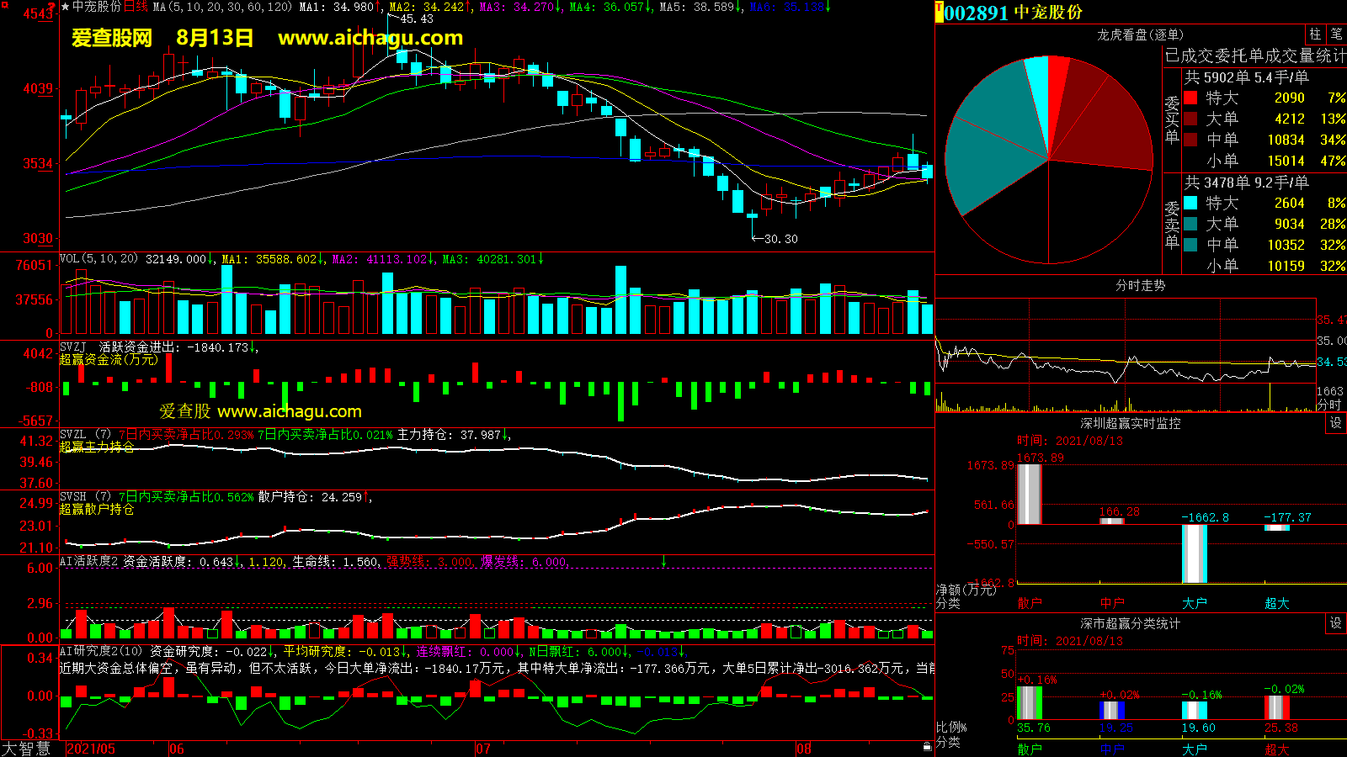The width and height of the screenshot is (1347, 757).
Task: Click the star icon before 中宠股份
Action: (x=65, y=7)
